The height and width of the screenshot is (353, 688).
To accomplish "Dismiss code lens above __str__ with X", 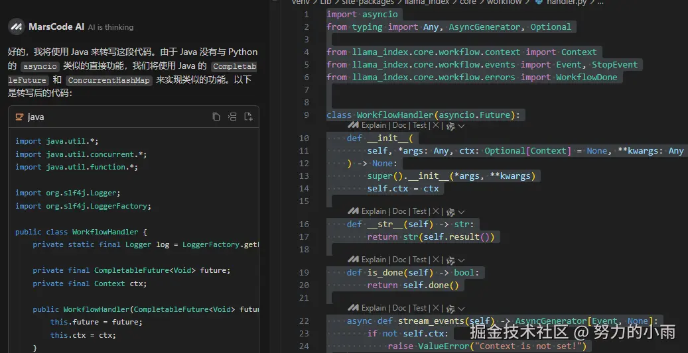I will click(435, 211).
